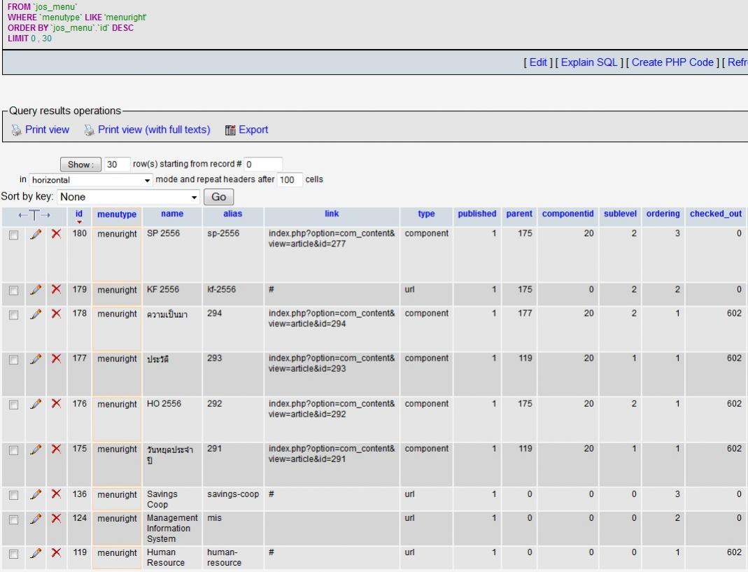
Task: Sort by the alias column header
Action: click(233, 214)
